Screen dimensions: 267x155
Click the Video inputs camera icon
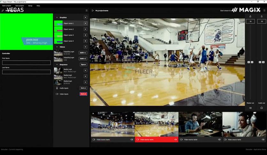tap(57, 94)
